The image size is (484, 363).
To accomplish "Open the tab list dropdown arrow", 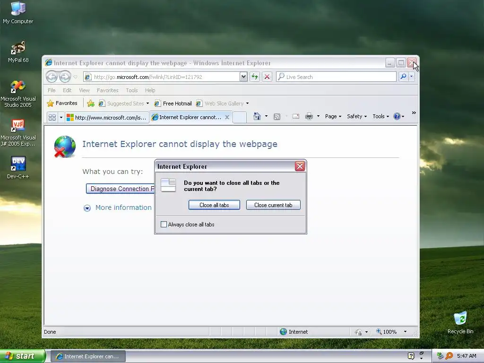I will (x=61, y=117).
